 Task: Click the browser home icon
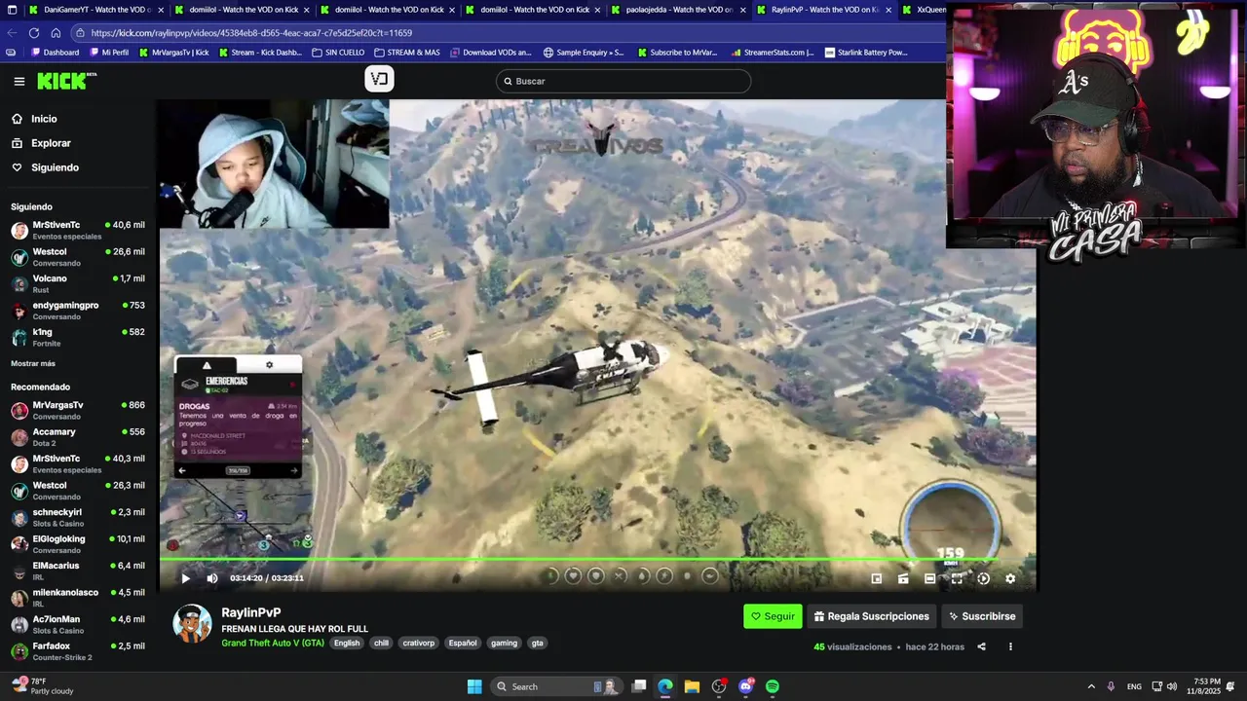click(56, 32)
